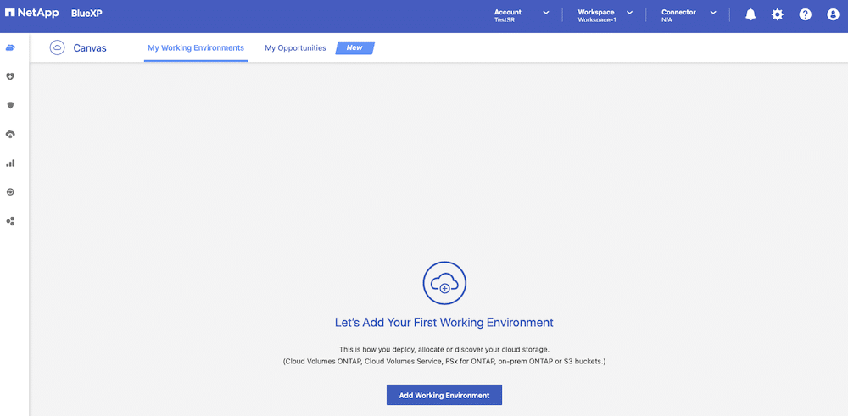Click the large add-cloud icon
Viewport: 848px width, 416px height.
tap(444, 282)
